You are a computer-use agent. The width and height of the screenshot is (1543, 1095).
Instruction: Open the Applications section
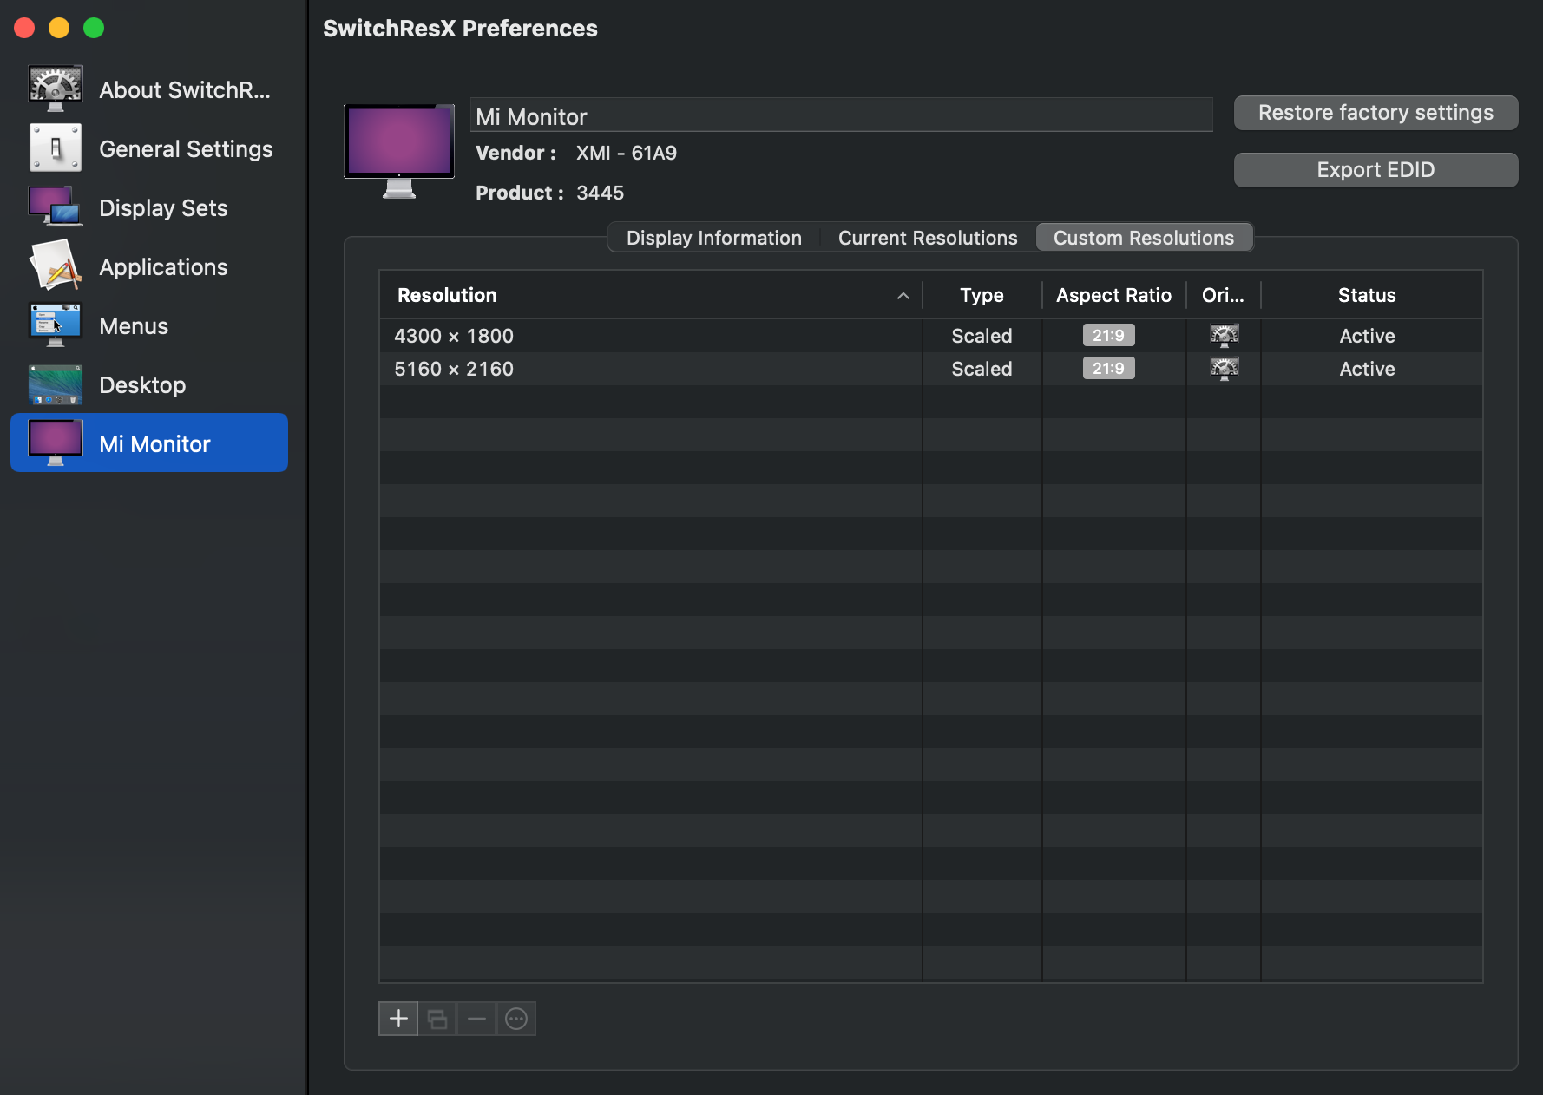pos(163,266)
